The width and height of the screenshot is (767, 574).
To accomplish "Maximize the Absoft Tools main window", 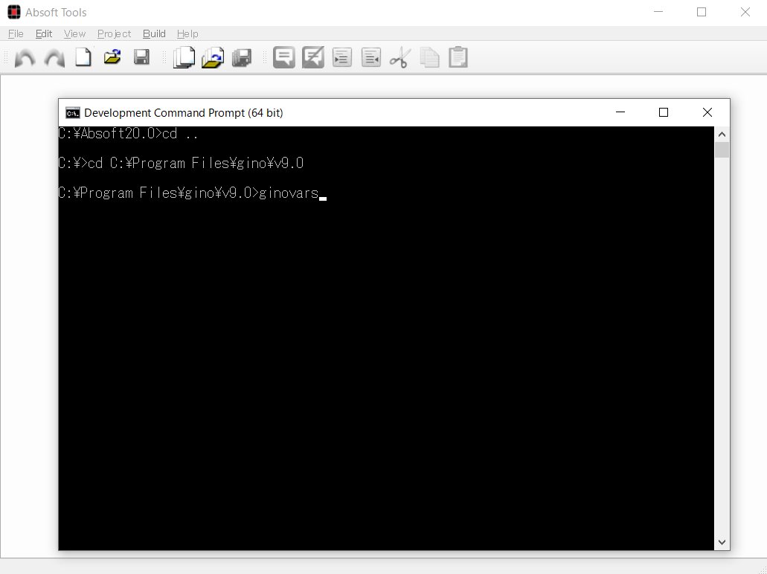I will (x=702, y=12).
